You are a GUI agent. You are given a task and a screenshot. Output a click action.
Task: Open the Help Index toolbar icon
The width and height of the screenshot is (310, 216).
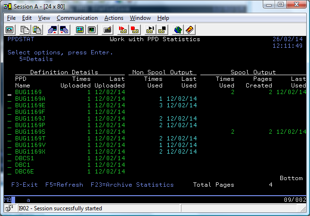pyautogui.click(x=189, y=30)
